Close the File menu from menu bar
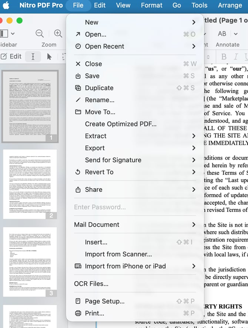Viewport: 248px width, 328px height. (x=78, y=5)
